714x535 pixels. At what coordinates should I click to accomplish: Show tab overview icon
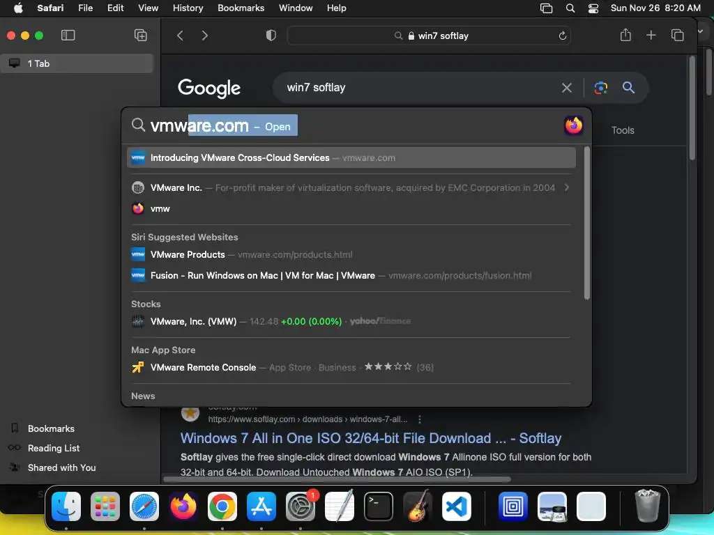pyautogui.click(x=677, y=36)
